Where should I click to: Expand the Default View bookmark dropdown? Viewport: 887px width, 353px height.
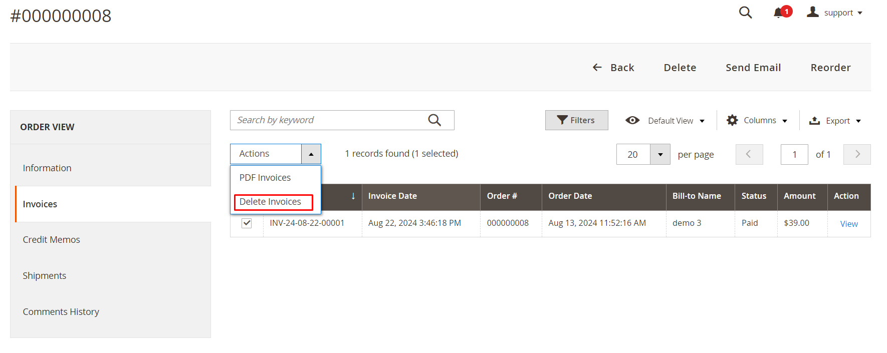(x=665, y=121)
